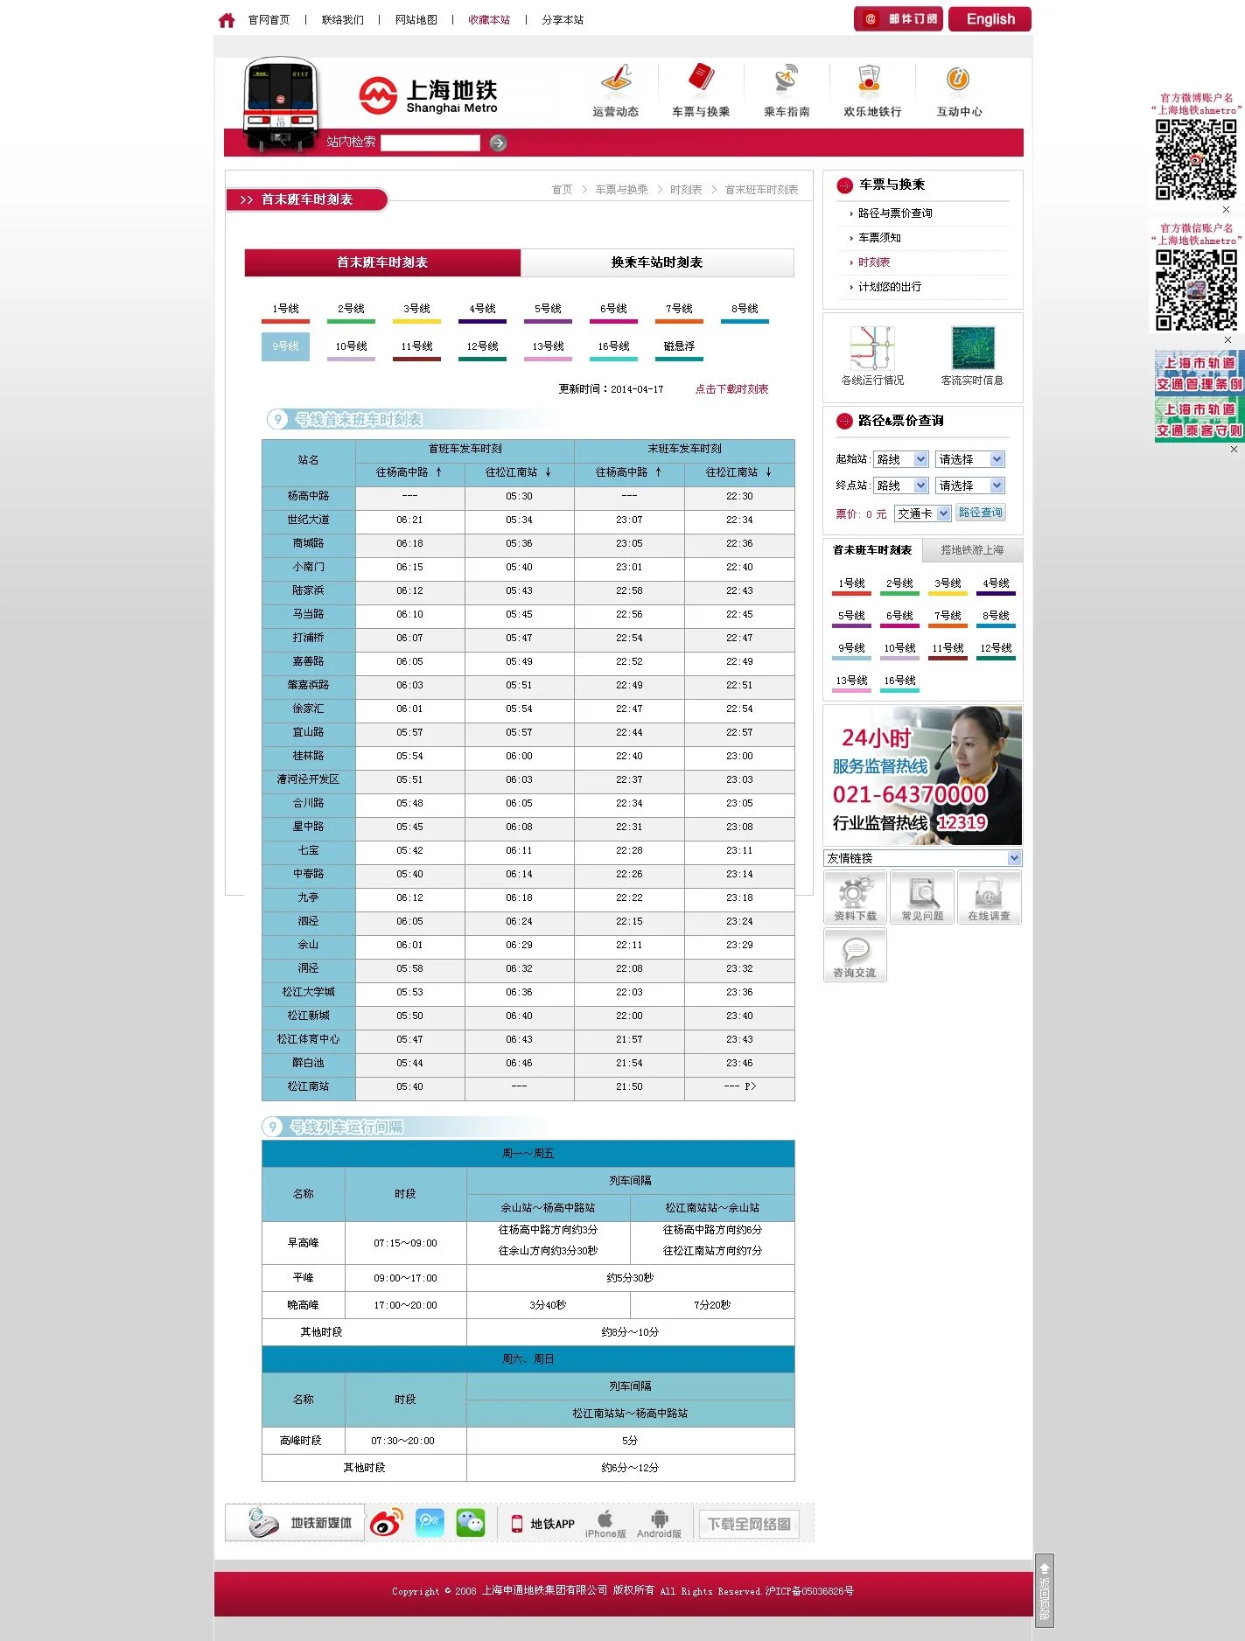Click the site search go arrow

pos(498,143)
